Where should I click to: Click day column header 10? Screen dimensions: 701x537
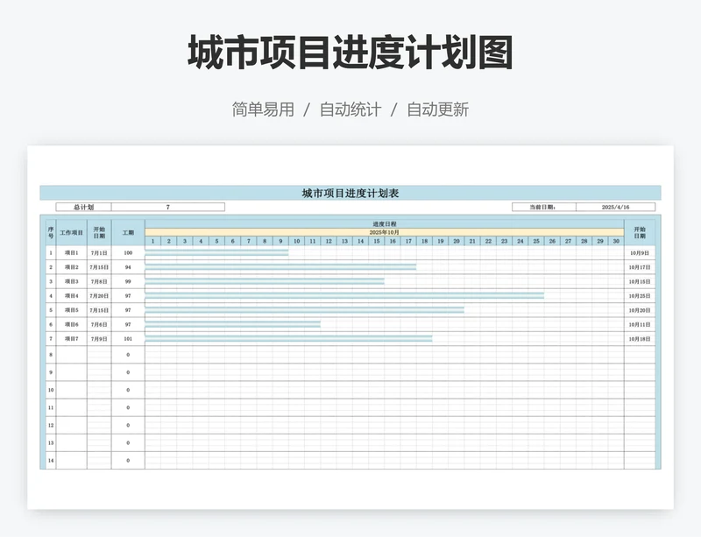pyautogui.click(x=297, y=241)
